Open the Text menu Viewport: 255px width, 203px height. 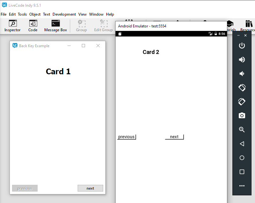46,14
